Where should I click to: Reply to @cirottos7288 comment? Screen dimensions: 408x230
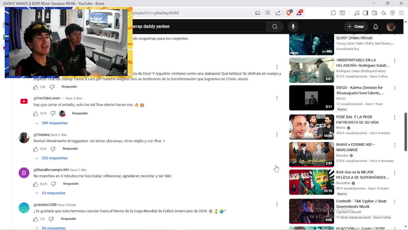69,219
